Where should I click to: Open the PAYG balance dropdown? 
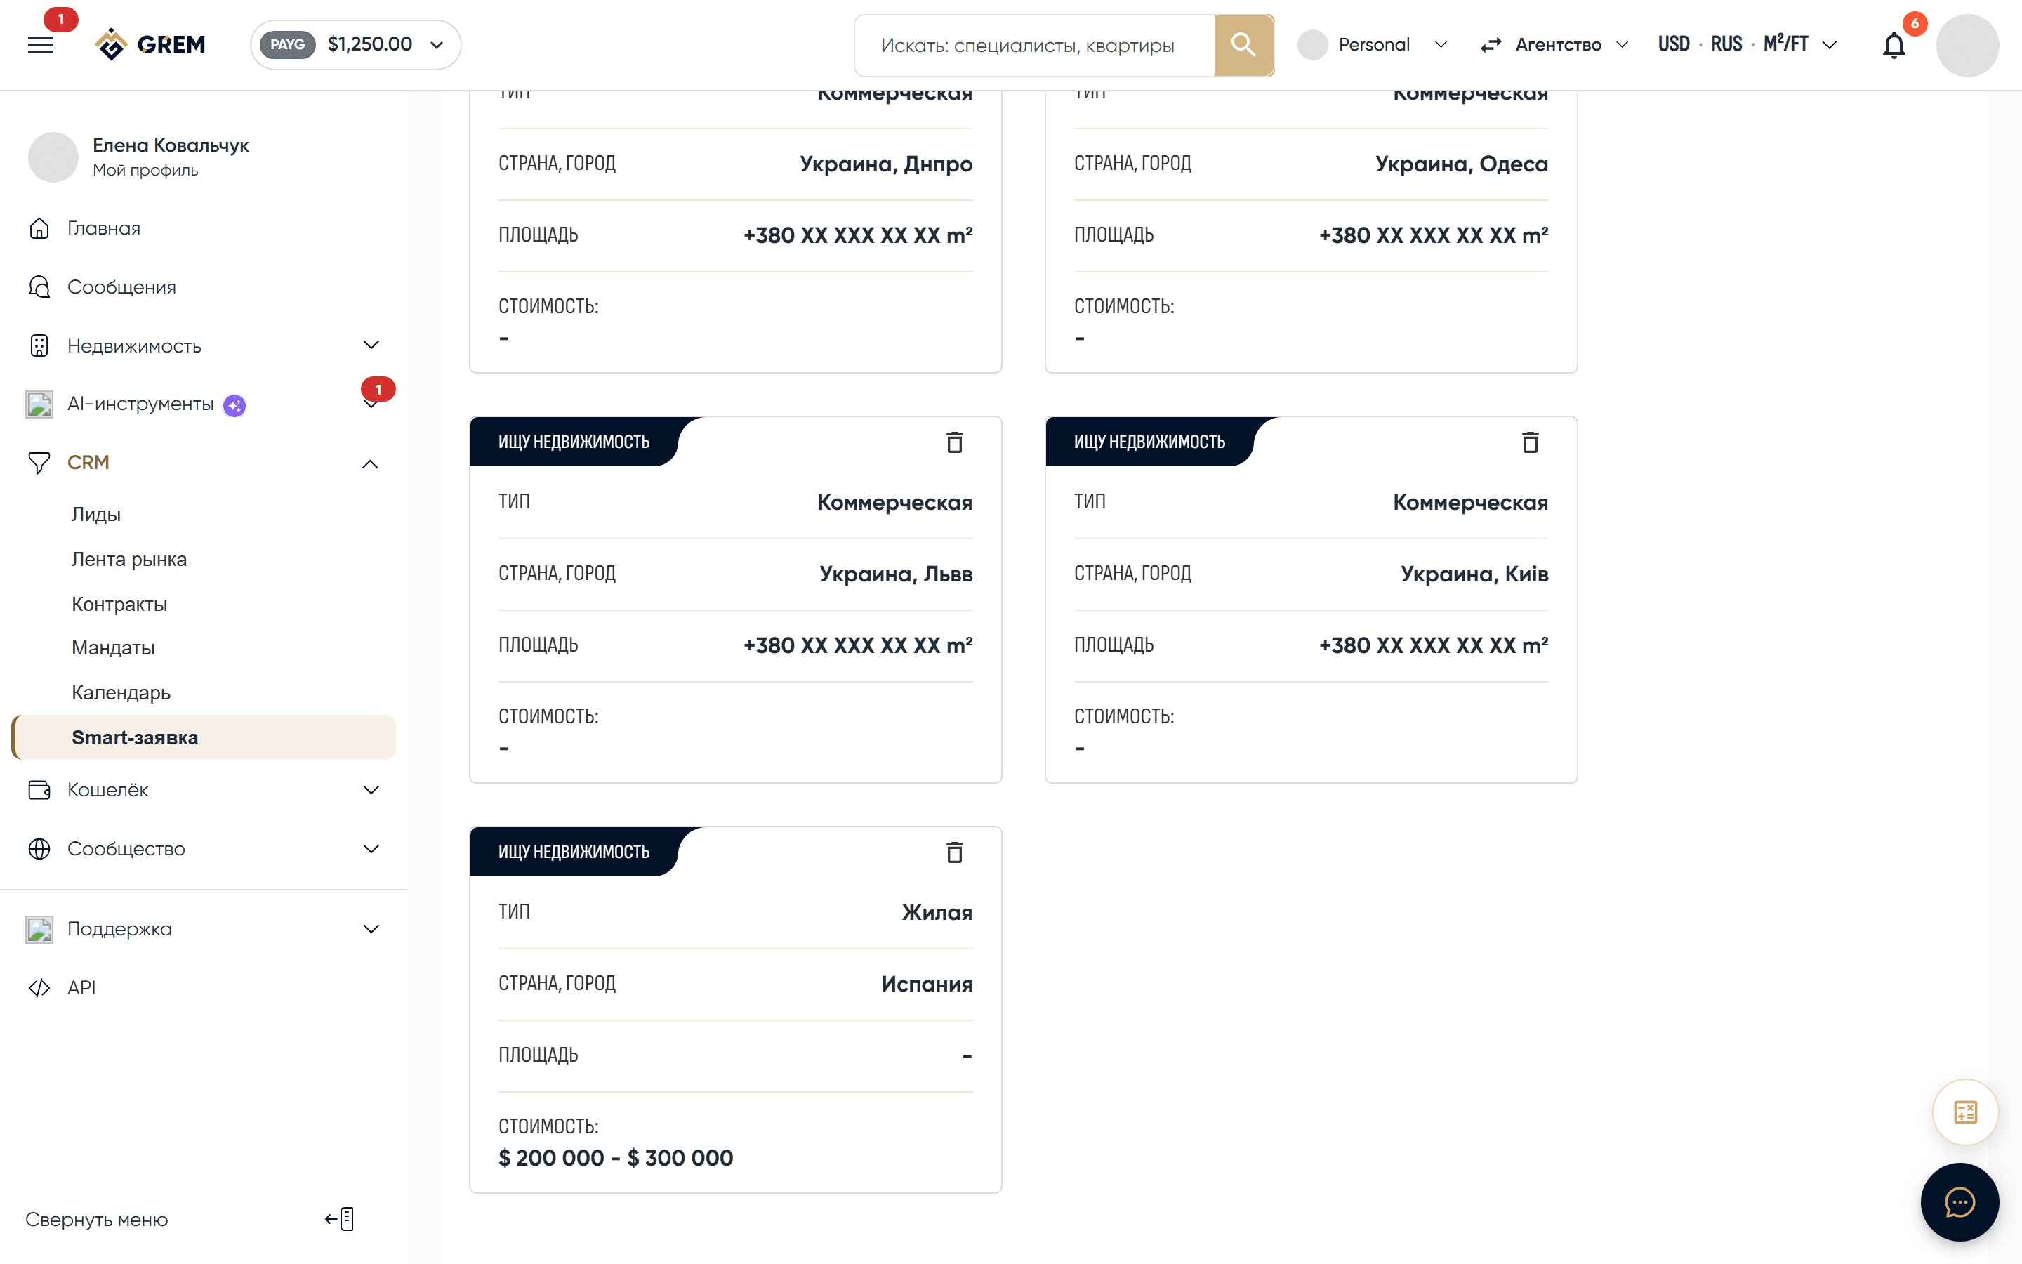[x=355, y=44]
